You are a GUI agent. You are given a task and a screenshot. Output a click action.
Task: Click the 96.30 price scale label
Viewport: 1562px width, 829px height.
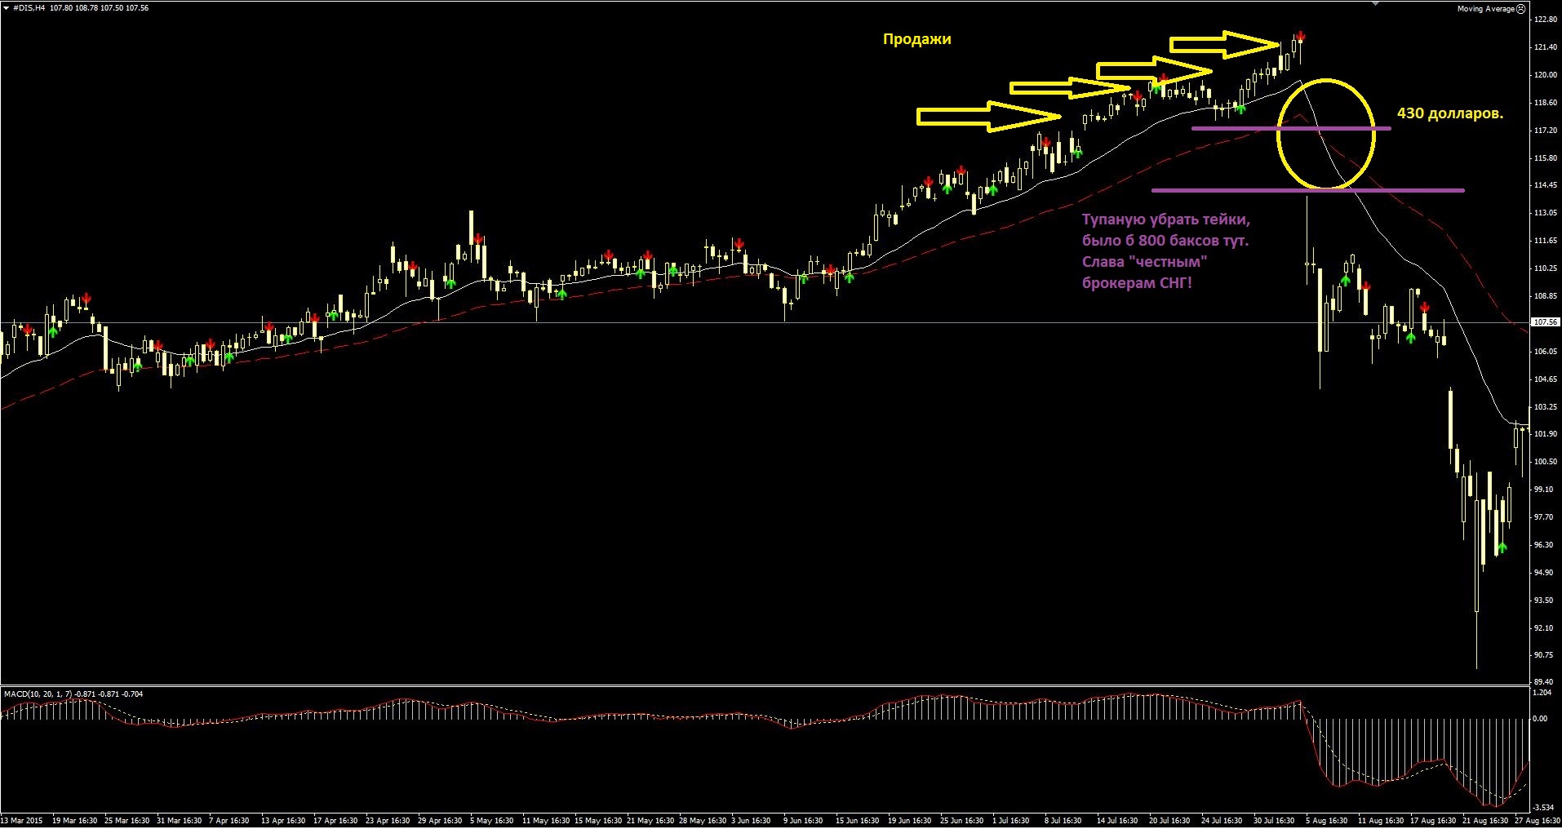pyautogui.click(x=1544, y=545)
